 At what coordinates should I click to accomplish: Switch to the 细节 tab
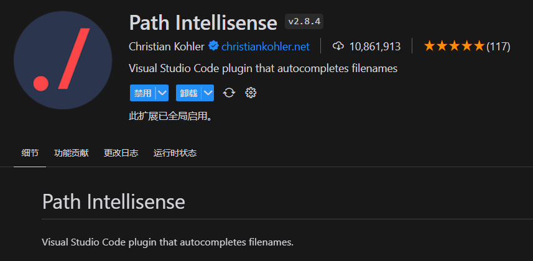point(30,153)
